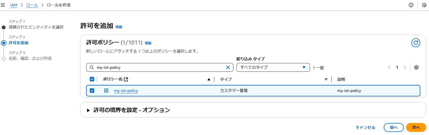The height and width of the screenshot is (135, 429).
Task: Click the info circle icon in header
Action: click(x=411, y=5)
